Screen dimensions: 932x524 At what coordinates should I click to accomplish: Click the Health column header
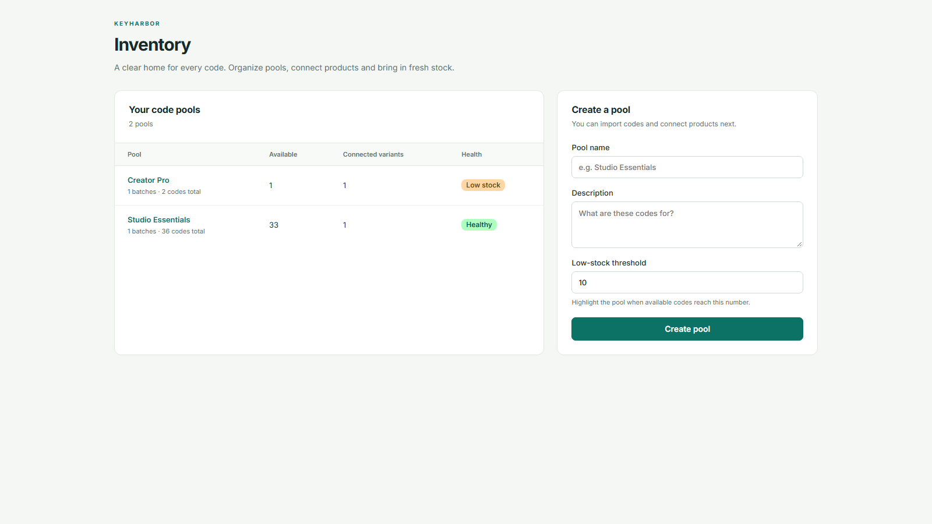click(472, 154)
